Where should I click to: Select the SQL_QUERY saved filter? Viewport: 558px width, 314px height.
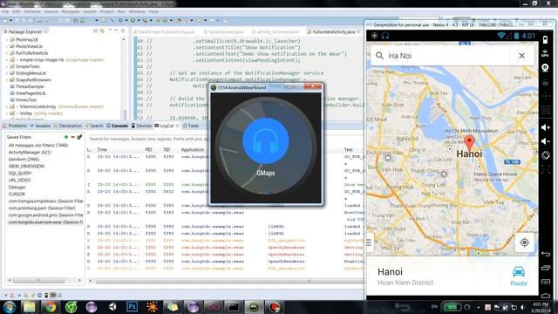tap(20, 173)
